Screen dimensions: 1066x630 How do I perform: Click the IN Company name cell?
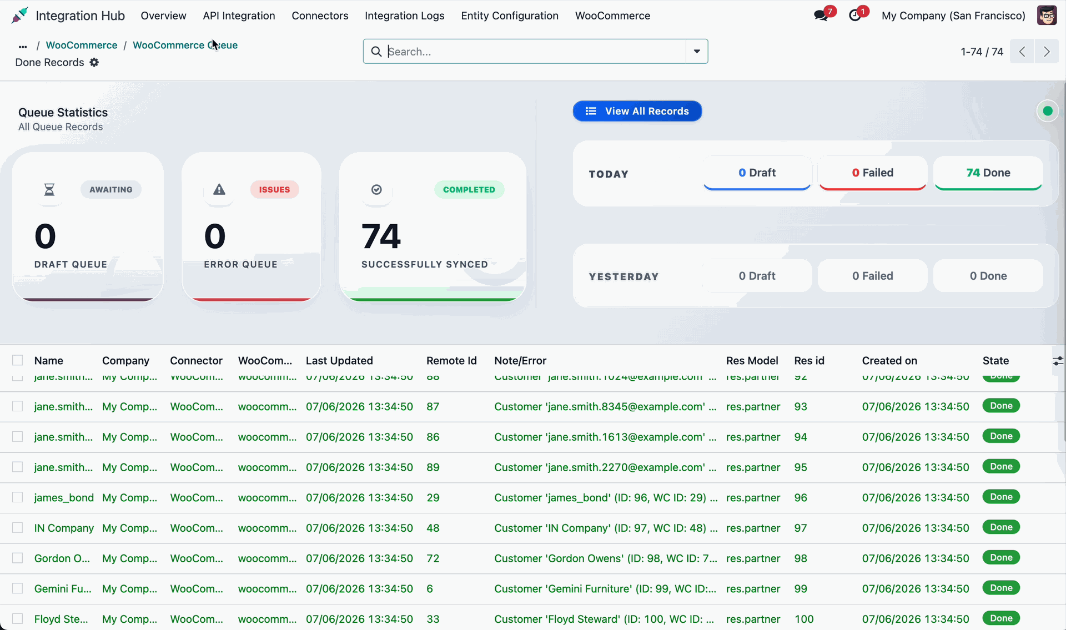64,528
